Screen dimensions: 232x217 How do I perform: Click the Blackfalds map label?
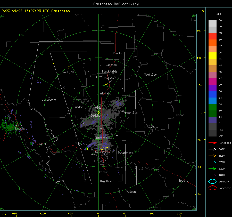tap(110, 71)
